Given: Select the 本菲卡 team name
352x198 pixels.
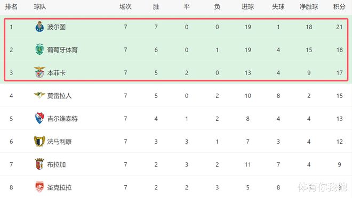Looking at the screenshot, I should click(57, 73).
